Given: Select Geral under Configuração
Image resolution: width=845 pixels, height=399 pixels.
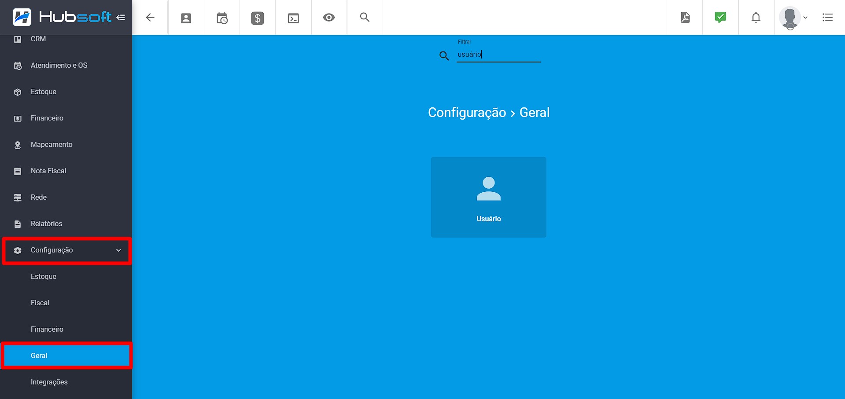Looking at the screenshot, I should click(66, 355).
